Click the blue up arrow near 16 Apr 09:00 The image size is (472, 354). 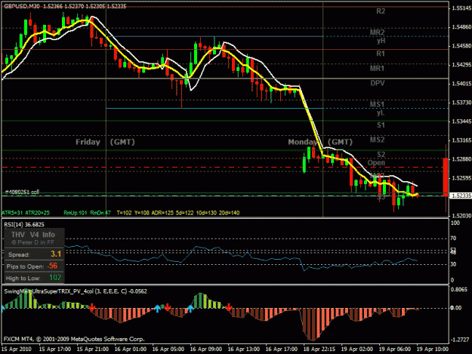point(190,308)
